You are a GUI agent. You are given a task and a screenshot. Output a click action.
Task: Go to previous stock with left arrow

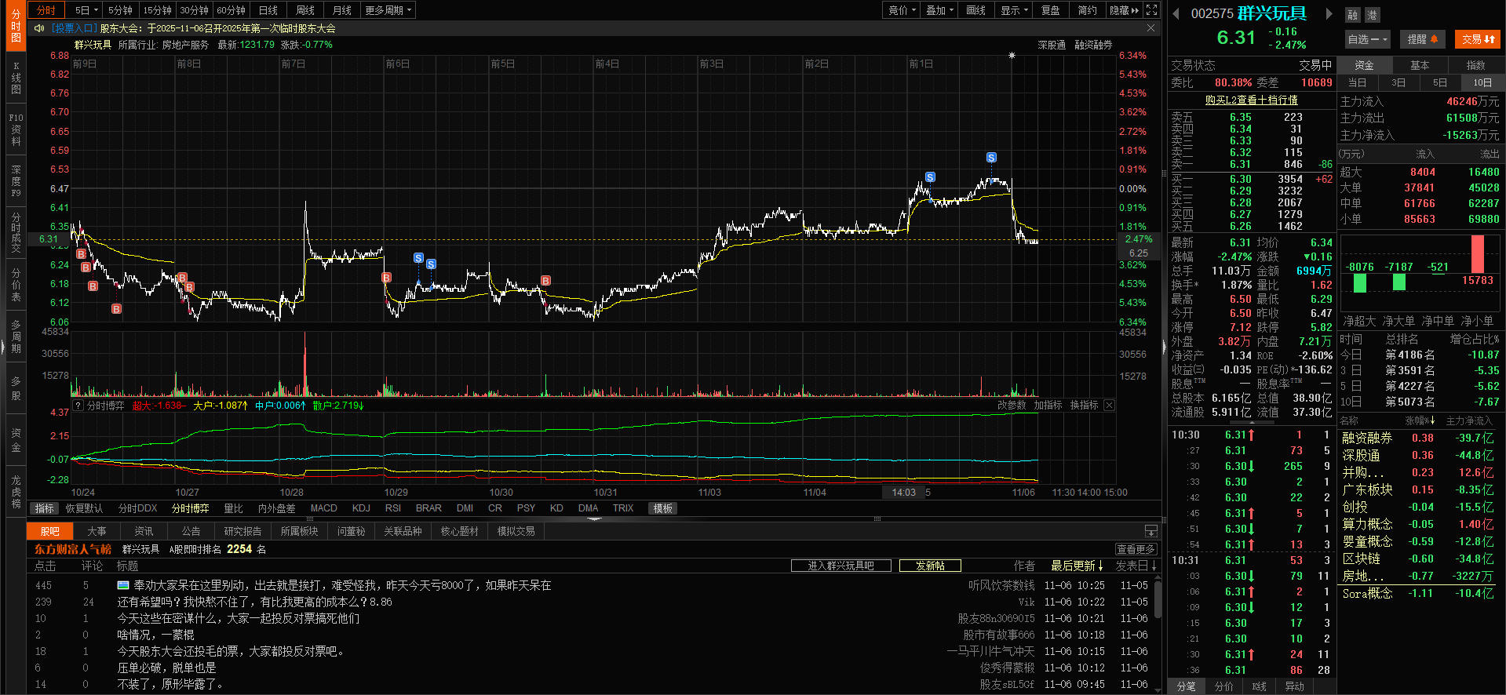coord(1176,13)
